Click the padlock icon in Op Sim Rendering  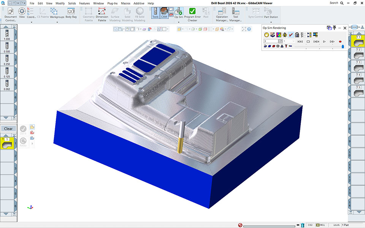[x=297, y=35]
